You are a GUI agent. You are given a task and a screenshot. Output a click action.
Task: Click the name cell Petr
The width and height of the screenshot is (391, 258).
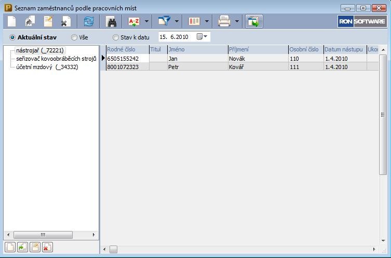tap(197, 67)
